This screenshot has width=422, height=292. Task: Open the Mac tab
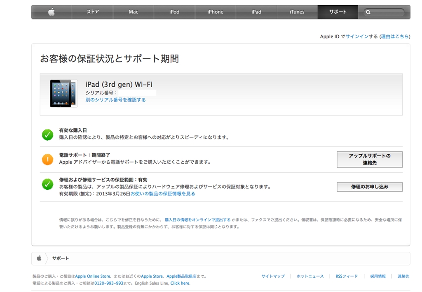pyautogui.click(x=134, y=12)
